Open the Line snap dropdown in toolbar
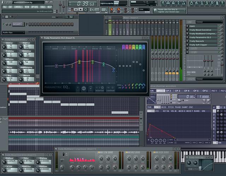 point(144,9)
